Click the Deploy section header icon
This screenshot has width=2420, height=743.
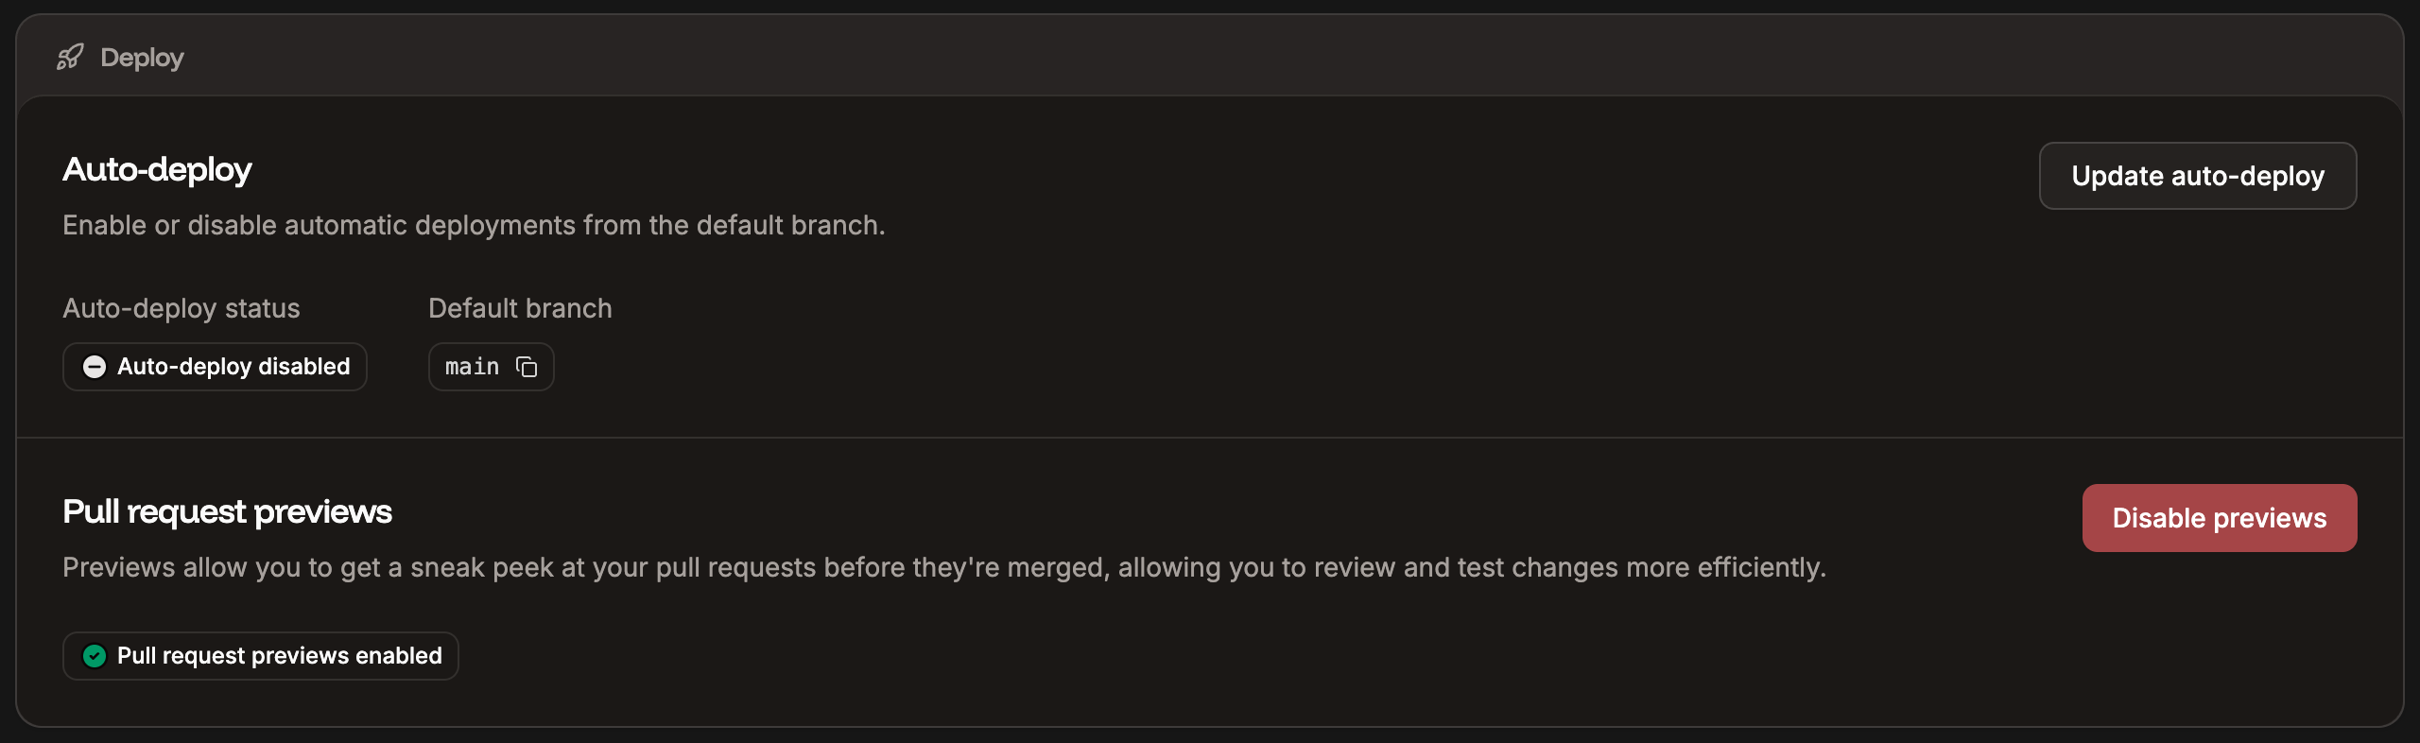click(70, 57)
